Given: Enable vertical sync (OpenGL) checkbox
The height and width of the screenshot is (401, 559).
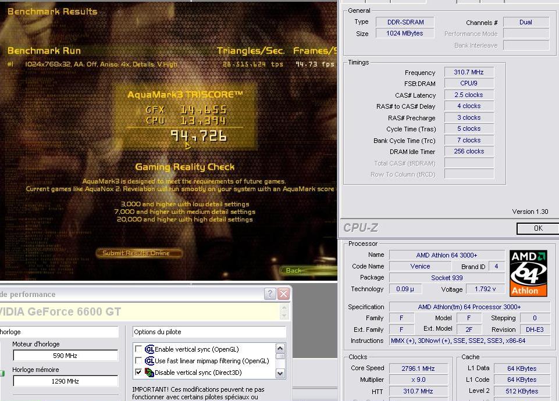Looking at the screenshot, I should coord(138,349).
